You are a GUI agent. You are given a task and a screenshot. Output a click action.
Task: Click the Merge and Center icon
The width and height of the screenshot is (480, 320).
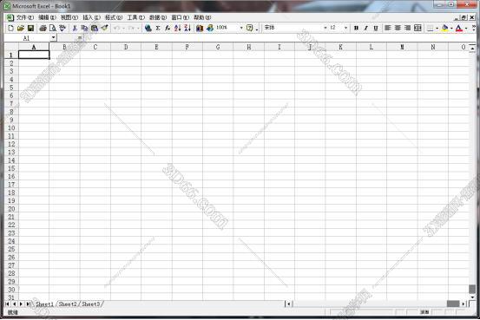[x=418, y=28]
